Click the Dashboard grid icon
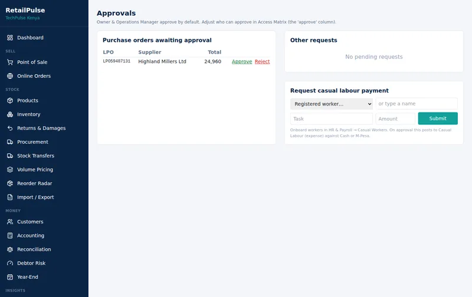472x297 pixels. [10, 38]
